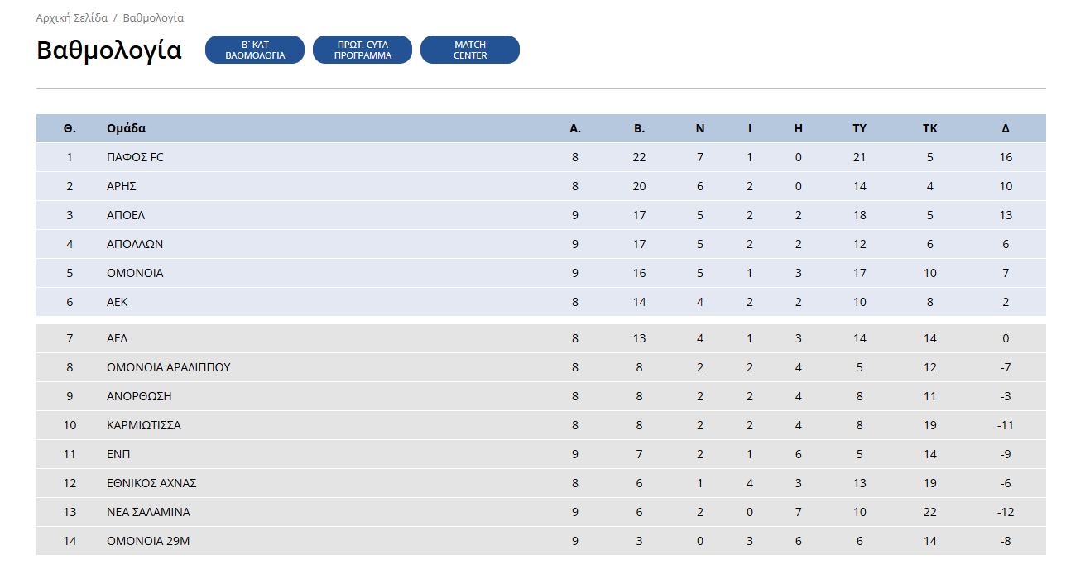Image resolution: width=1090 pixels, height=574 pixels.
Task: Click the ΝΕΑ ΣΑΛΑΜΙΝΑ team entry
Action: (148, 512)
